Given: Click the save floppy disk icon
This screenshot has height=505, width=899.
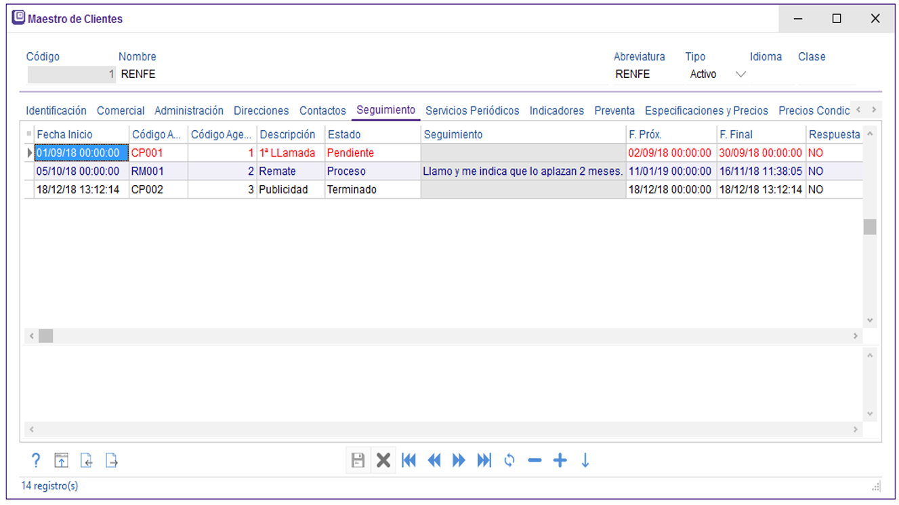Looking at the screenshot, I should (x=358, y=460).
